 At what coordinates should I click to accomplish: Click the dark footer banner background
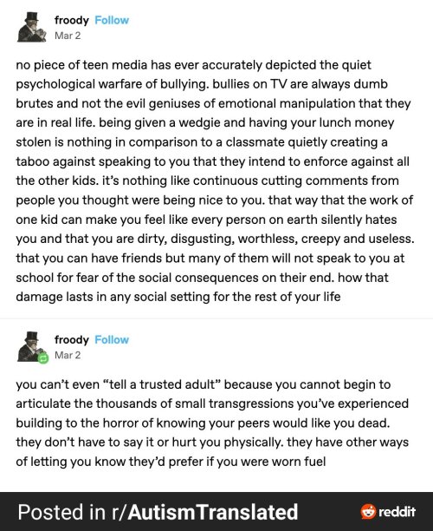(216, 511)
